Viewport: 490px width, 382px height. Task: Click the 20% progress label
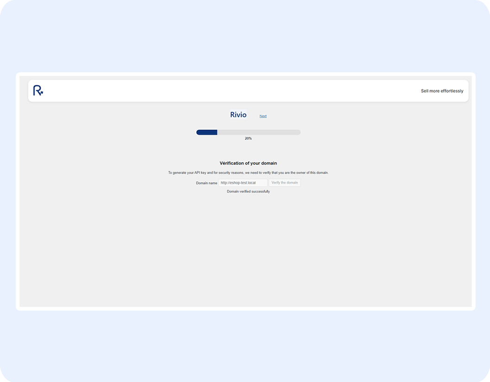(248, 138)
